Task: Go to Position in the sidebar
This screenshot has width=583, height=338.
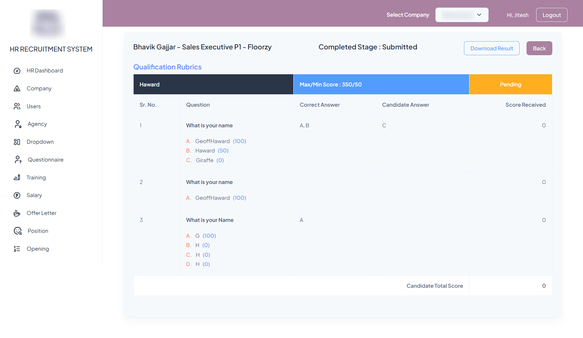Action: pyautogui.click(x=38, y=231)
